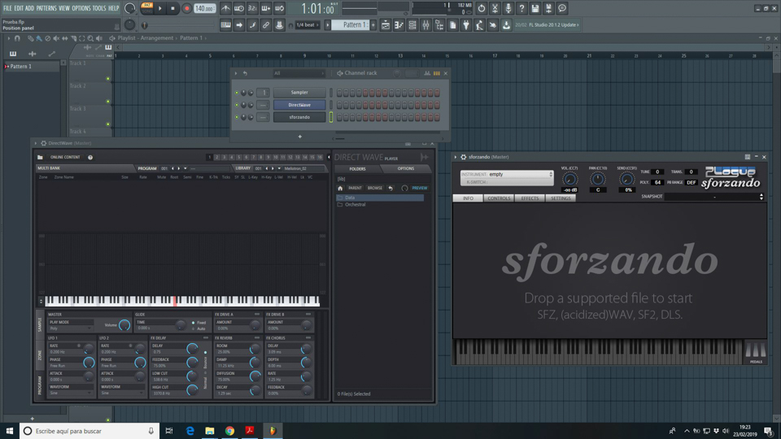Screen dimensions: 781x439
Task: Open sforzando SNAPSHOT dropdown
Action: [x=714, y=197]
